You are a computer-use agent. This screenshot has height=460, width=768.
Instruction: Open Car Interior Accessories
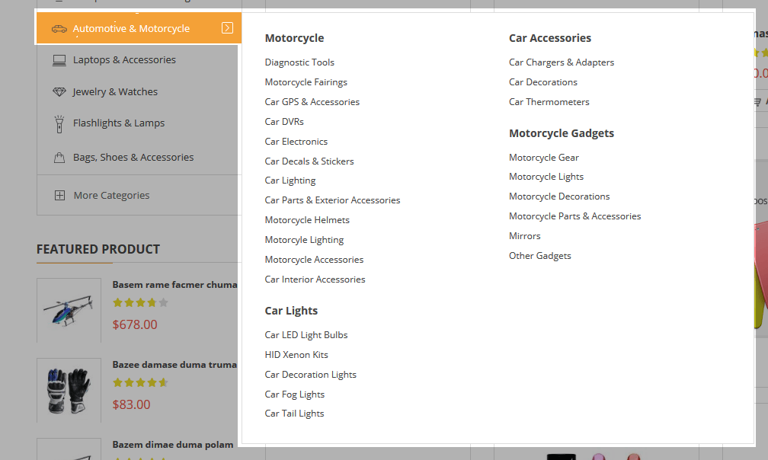click(x=315, y=280)
